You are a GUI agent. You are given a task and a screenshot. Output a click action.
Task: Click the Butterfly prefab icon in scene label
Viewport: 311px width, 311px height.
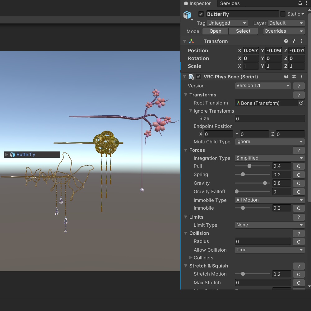(x=12, y=155)
